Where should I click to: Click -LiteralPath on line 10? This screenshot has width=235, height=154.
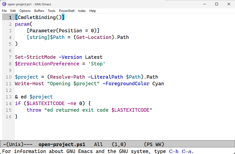tap(106, 77)
